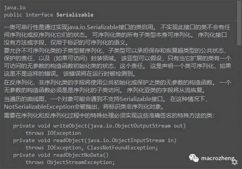Click the vertical scrollbar thumb

click(239, 23)
